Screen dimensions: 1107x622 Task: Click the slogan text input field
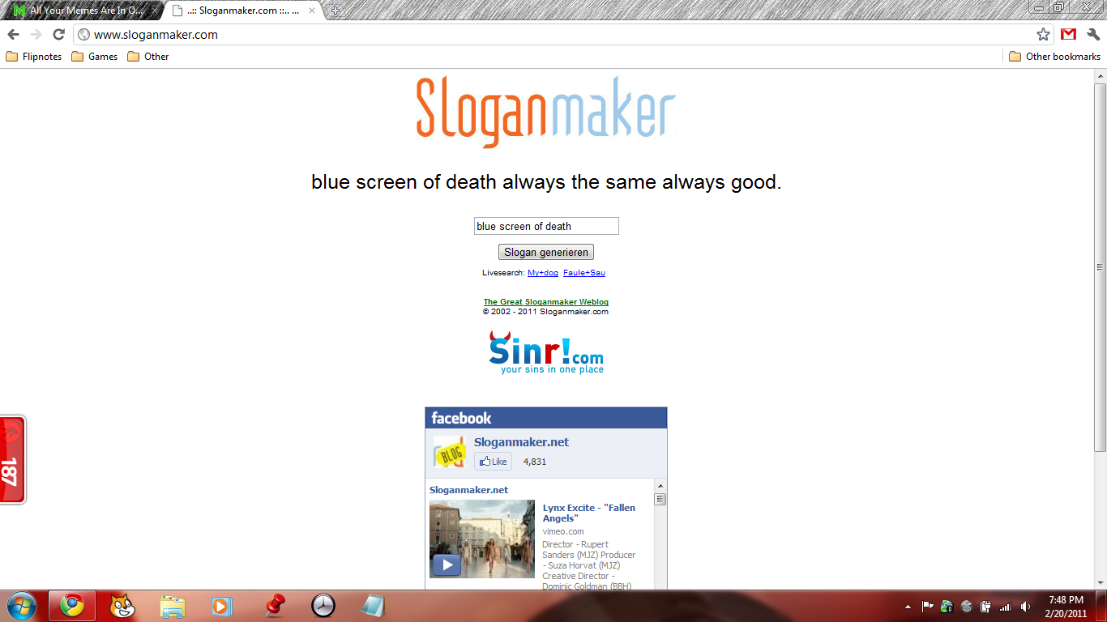pyautogui.click(x=545, y=226)
